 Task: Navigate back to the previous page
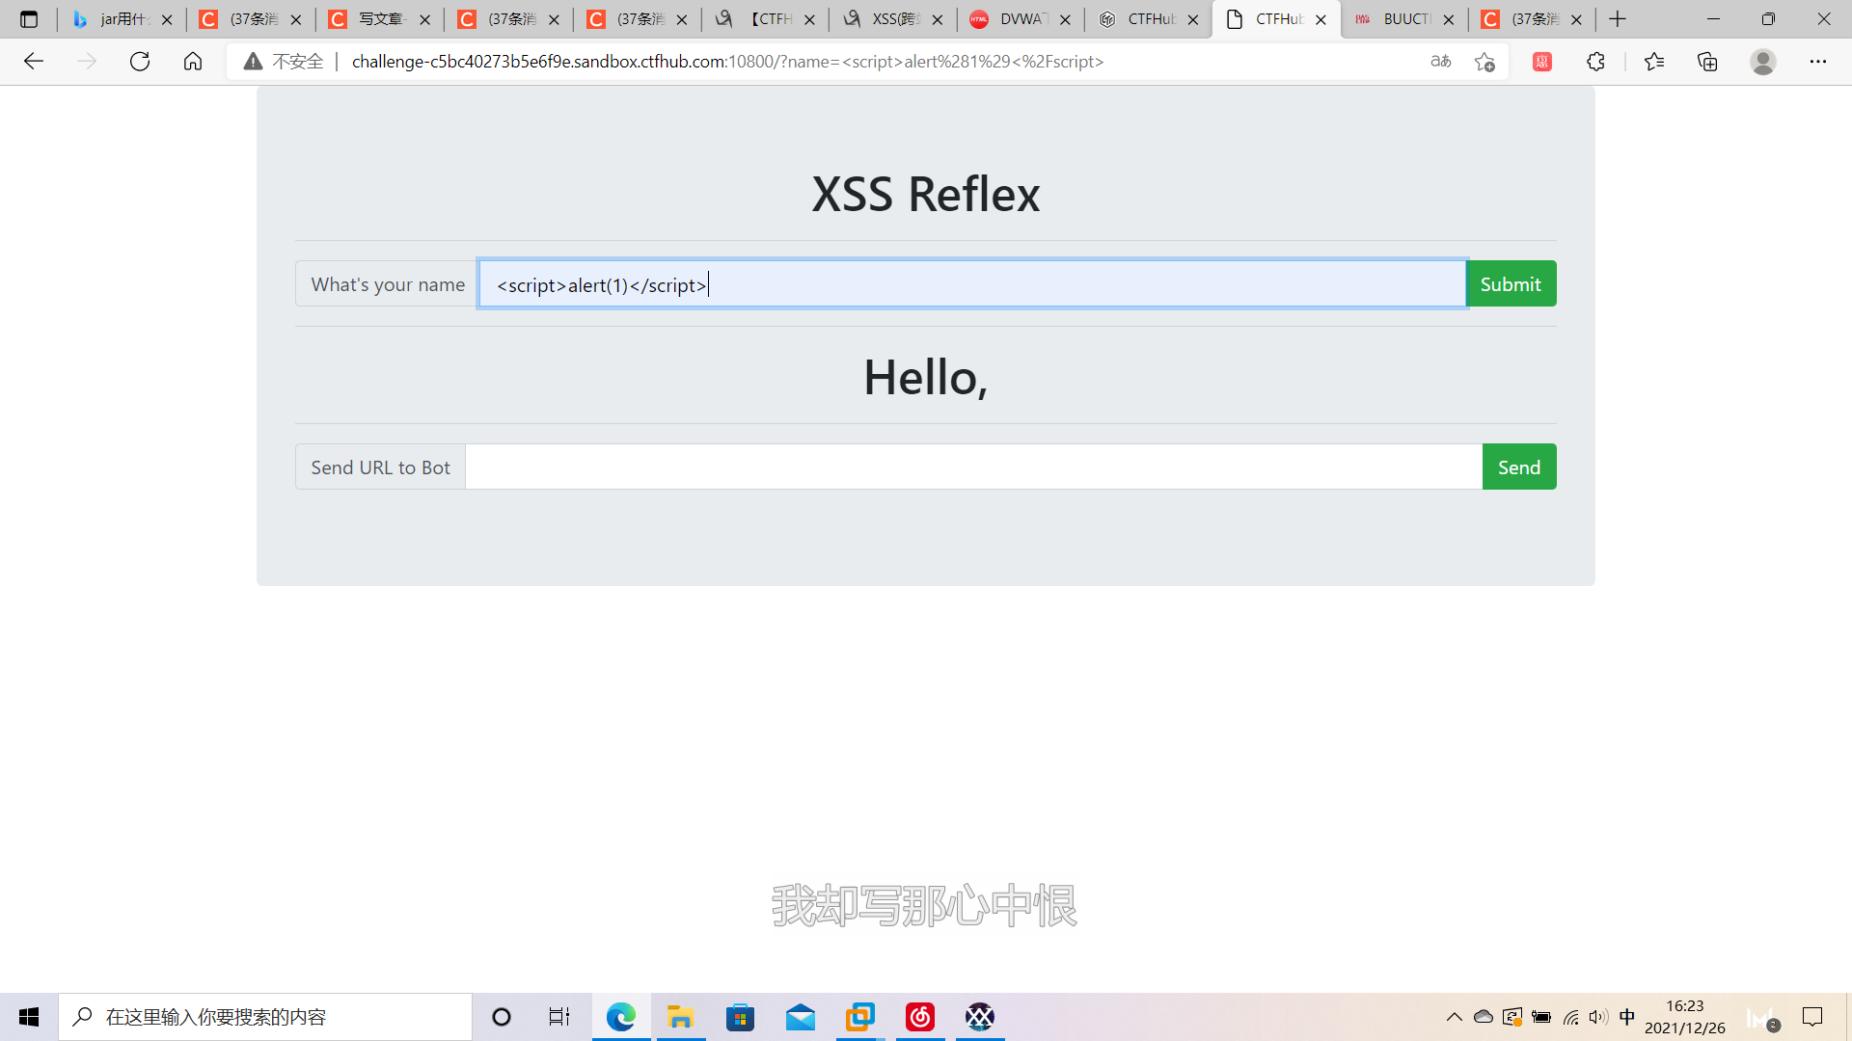coord(34,61)
